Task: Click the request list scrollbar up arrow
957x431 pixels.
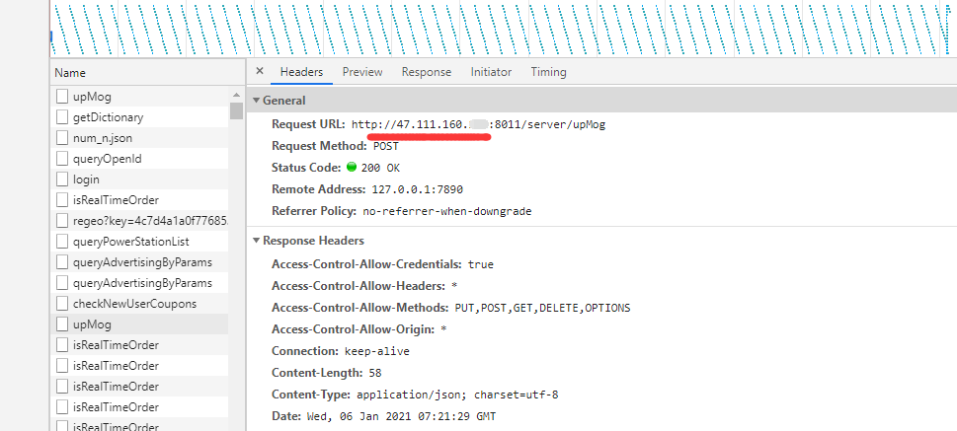Action: (x=236, y=95)
